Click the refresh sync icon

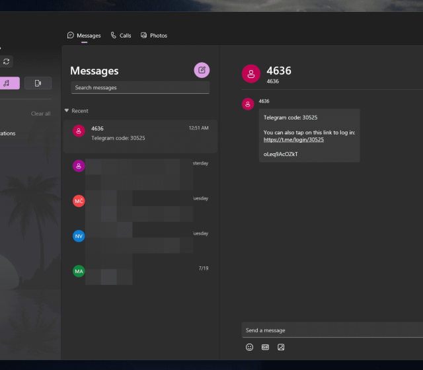pyautogui.click(x=7, y=61)
